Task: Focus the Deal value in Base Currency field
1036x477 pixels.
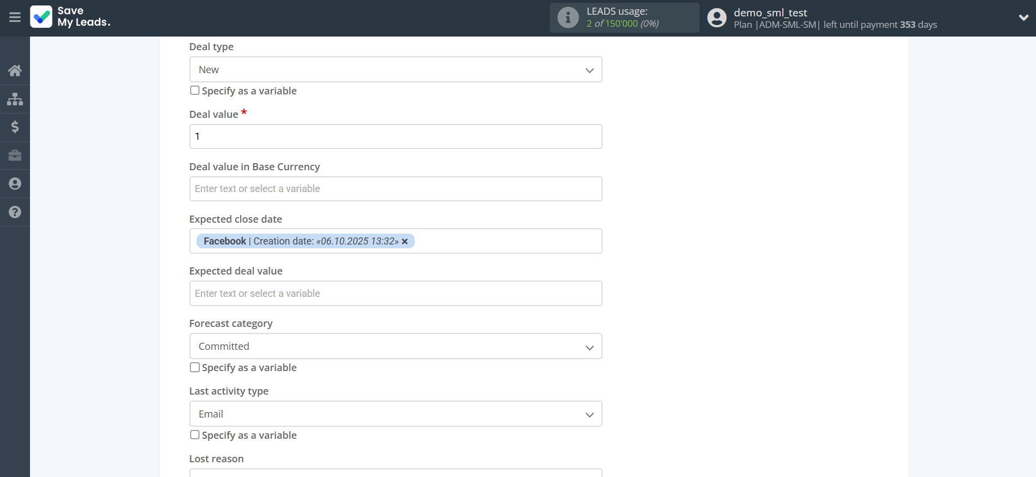Action: point(395,189)
